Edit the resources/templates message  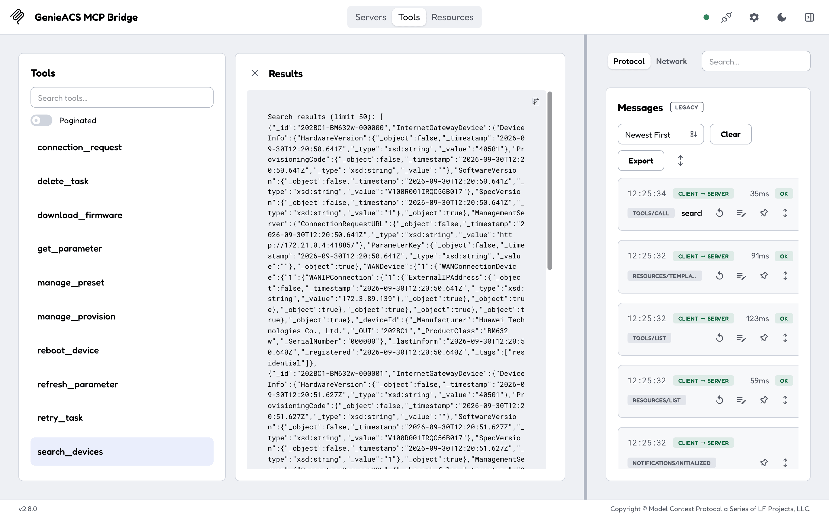pos(741,276)
